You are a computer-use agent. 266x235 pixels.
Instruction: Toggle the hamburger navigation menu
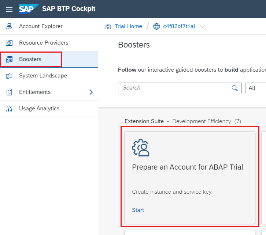(x=9, y=9)
